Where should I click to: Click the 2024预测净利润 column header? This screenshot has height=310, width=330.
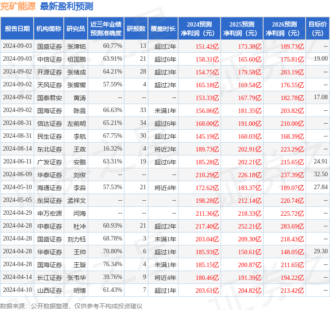(x=199, y=29)
